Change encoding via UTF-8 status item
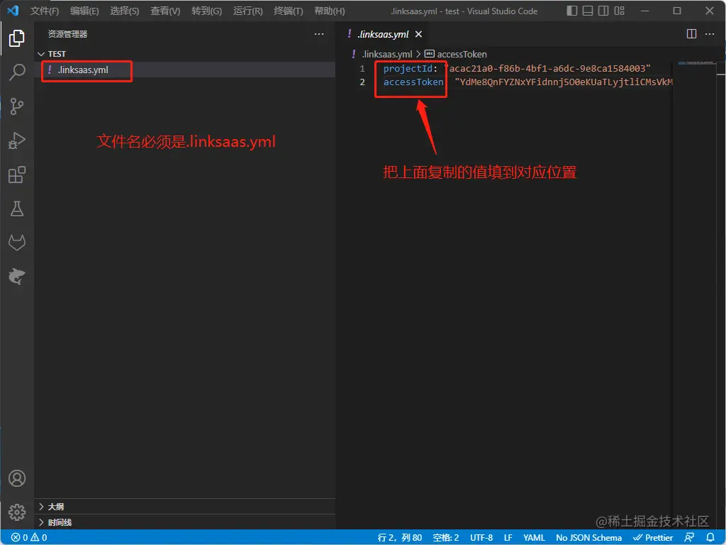Image resolution: width=726 pixels, height=545 pixels. (x=481, y=537)
